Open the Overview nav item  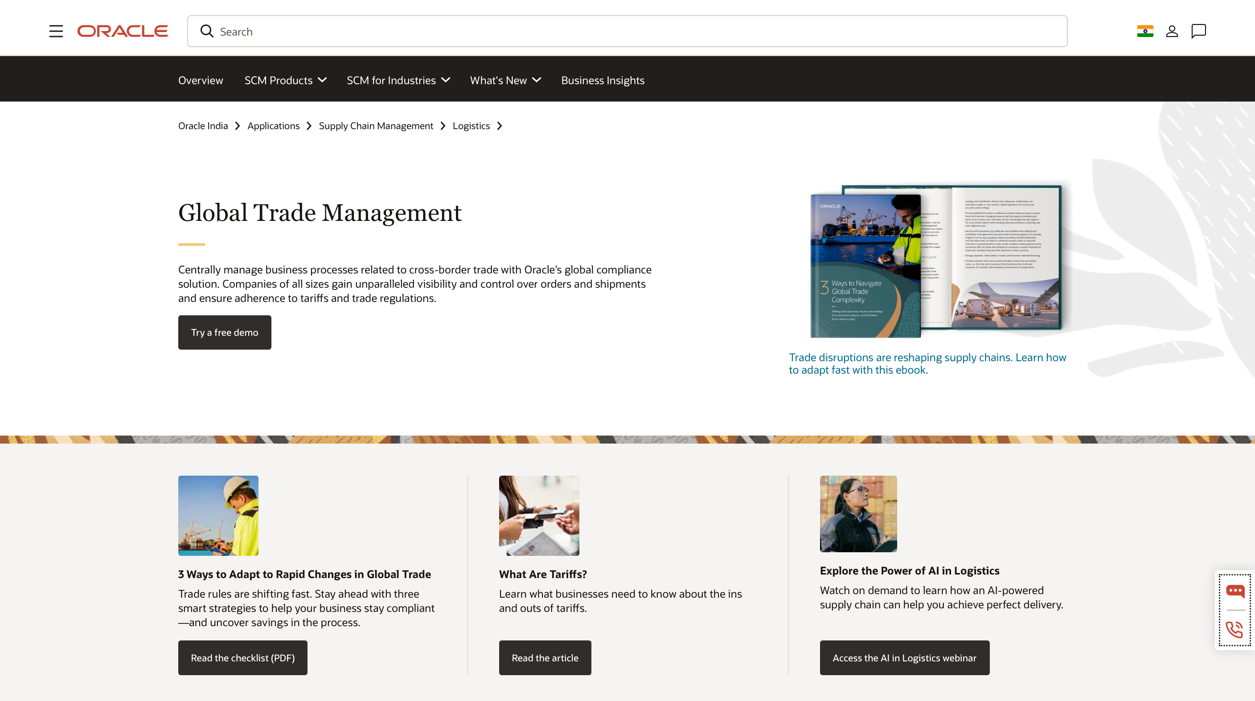click(201, 80)
